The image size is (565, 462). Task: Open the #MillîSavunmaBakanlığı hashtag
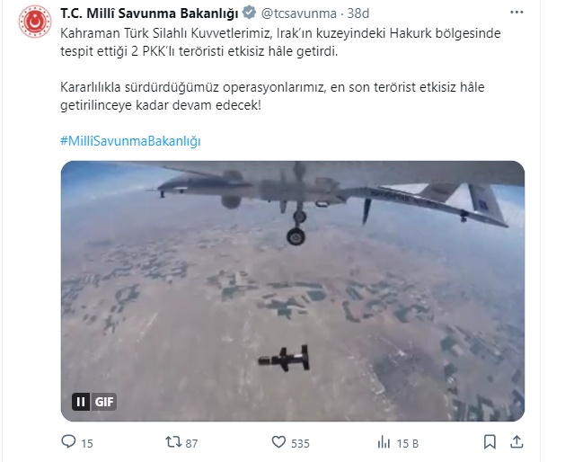click(130, 141)
